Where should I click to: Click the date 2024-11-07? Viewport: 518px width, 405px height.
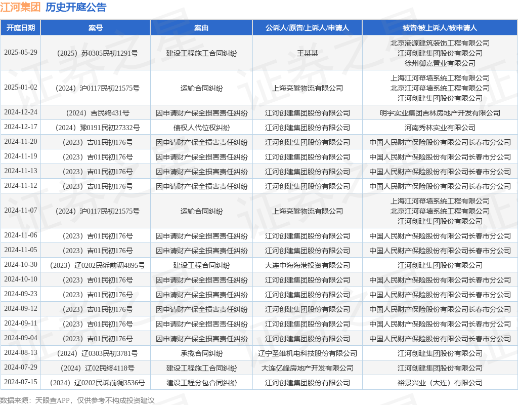coord(20,210)
